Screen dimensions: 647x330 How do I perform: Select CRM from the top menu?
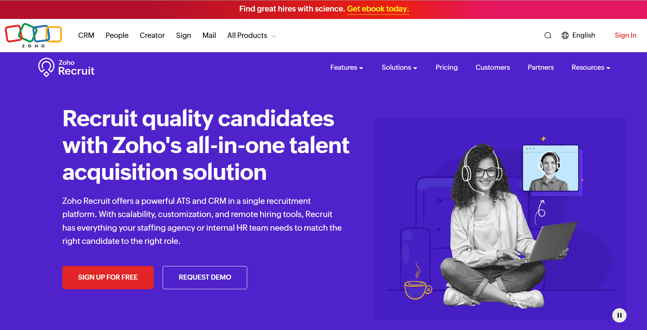pyautogui.click(x=86, y=35)
